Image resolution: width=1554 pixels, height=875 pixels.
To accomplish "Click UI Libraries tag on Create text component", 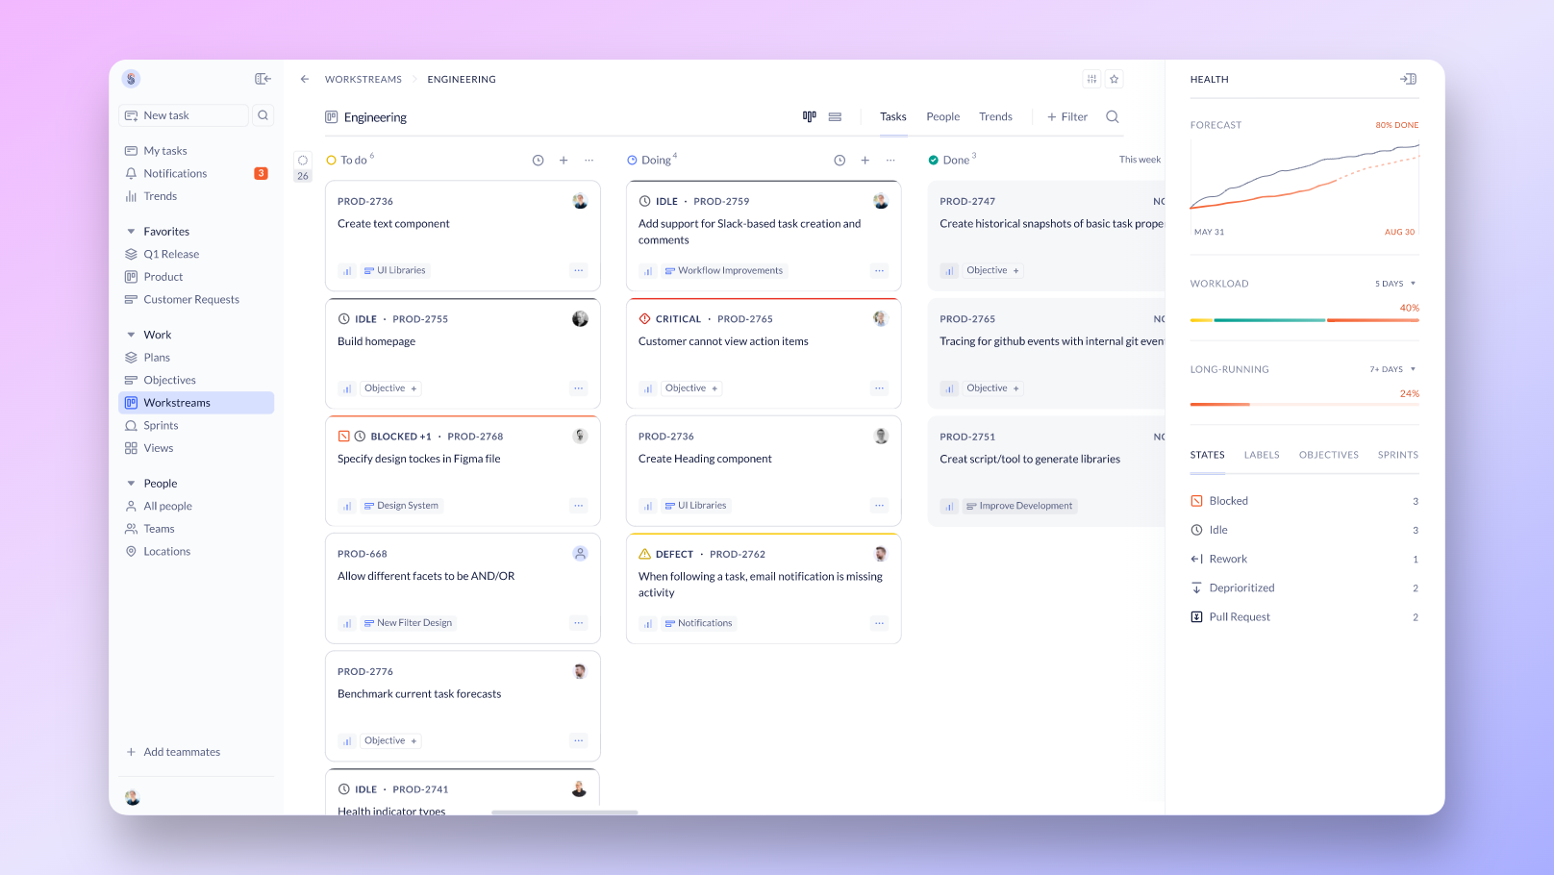I will pos(394,270).
